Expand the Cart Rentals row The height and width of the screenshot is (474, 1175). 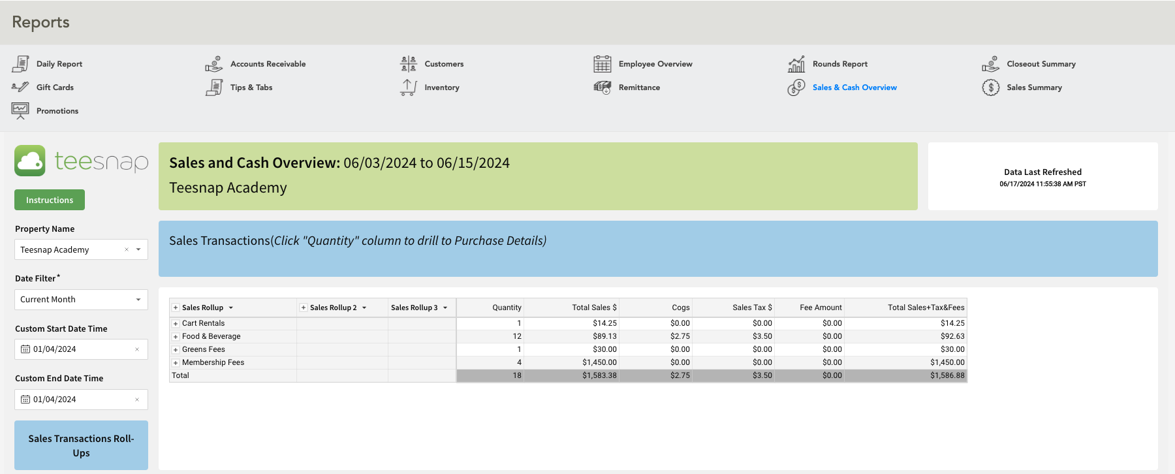coord(176,324)
